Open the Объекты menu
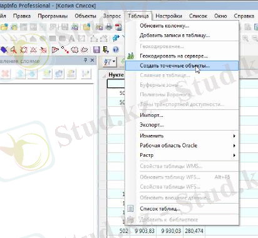The width and height of the screenshot is (258, 238). click(x=85, y=16)
